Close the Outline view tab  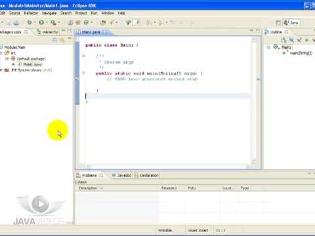pos(286,32)
